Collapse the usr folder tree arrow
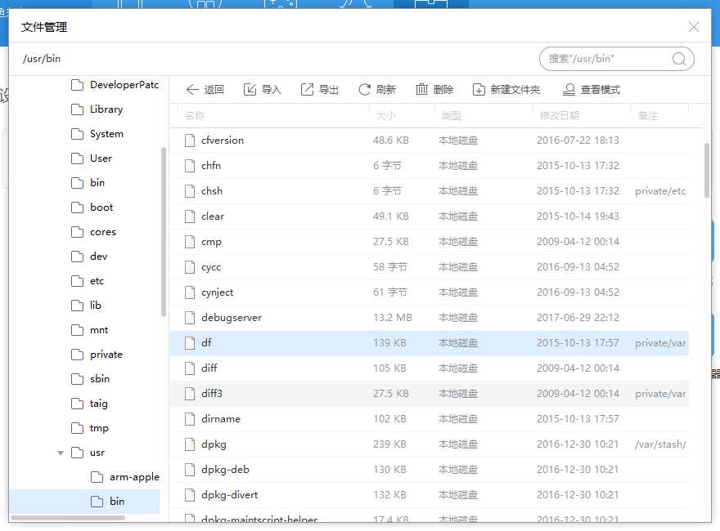The width and height of the screenshot is (720, 531). 61,453
